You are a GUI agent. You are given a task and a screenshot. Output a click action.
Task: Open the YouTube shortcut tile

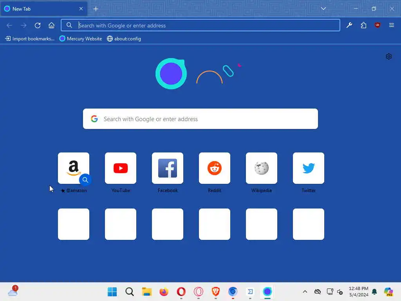pos(121,168)
